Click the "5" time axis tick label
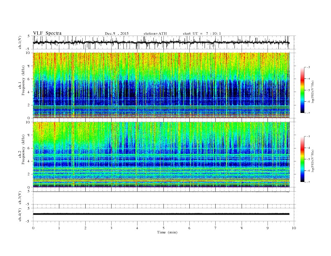Image resolution: width=331 pixels, height=256 pixels. pyautogui.click(x=163, y=228)
